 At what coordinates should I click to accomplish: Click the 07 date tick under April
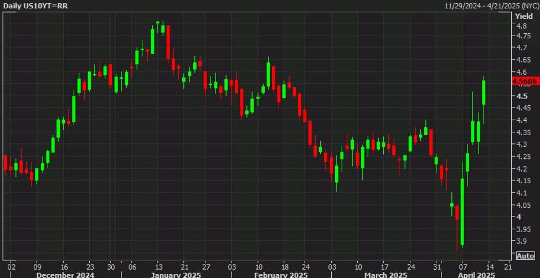pyautogui.click(x=463, y=265)
